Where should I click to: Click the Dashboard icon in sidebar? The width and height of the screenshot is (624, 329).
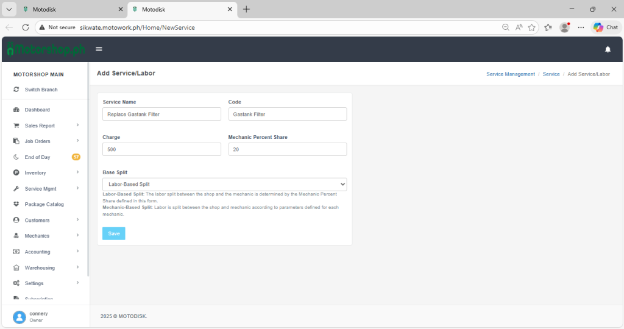point(16,110)
